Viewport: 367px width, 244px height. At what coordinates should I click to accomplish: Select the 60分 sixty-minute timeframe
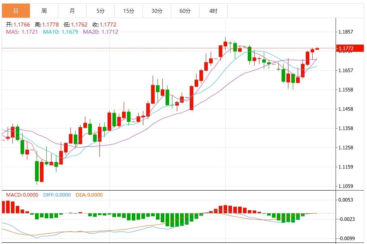tap(185, 11)
